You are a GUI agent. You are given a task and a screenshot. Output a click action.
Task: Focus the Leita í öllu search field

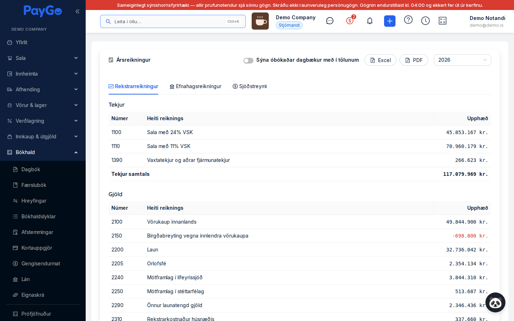click(x=173, y=21)
